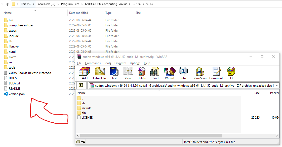Click the Add toolbar icon in WinRAR
The width and height of the screenshot is (282, 147).
click(85, 73)
